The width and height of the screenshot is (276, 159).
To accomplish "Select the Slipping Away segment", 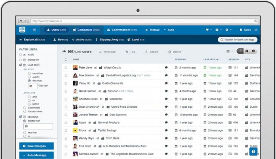I will point(110,40).
